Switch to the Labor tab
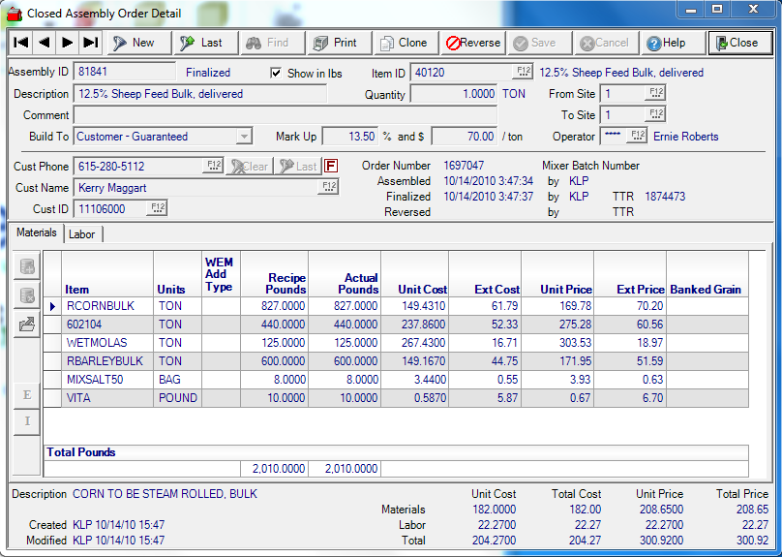 pyautogui.click(x=82, y=233)
